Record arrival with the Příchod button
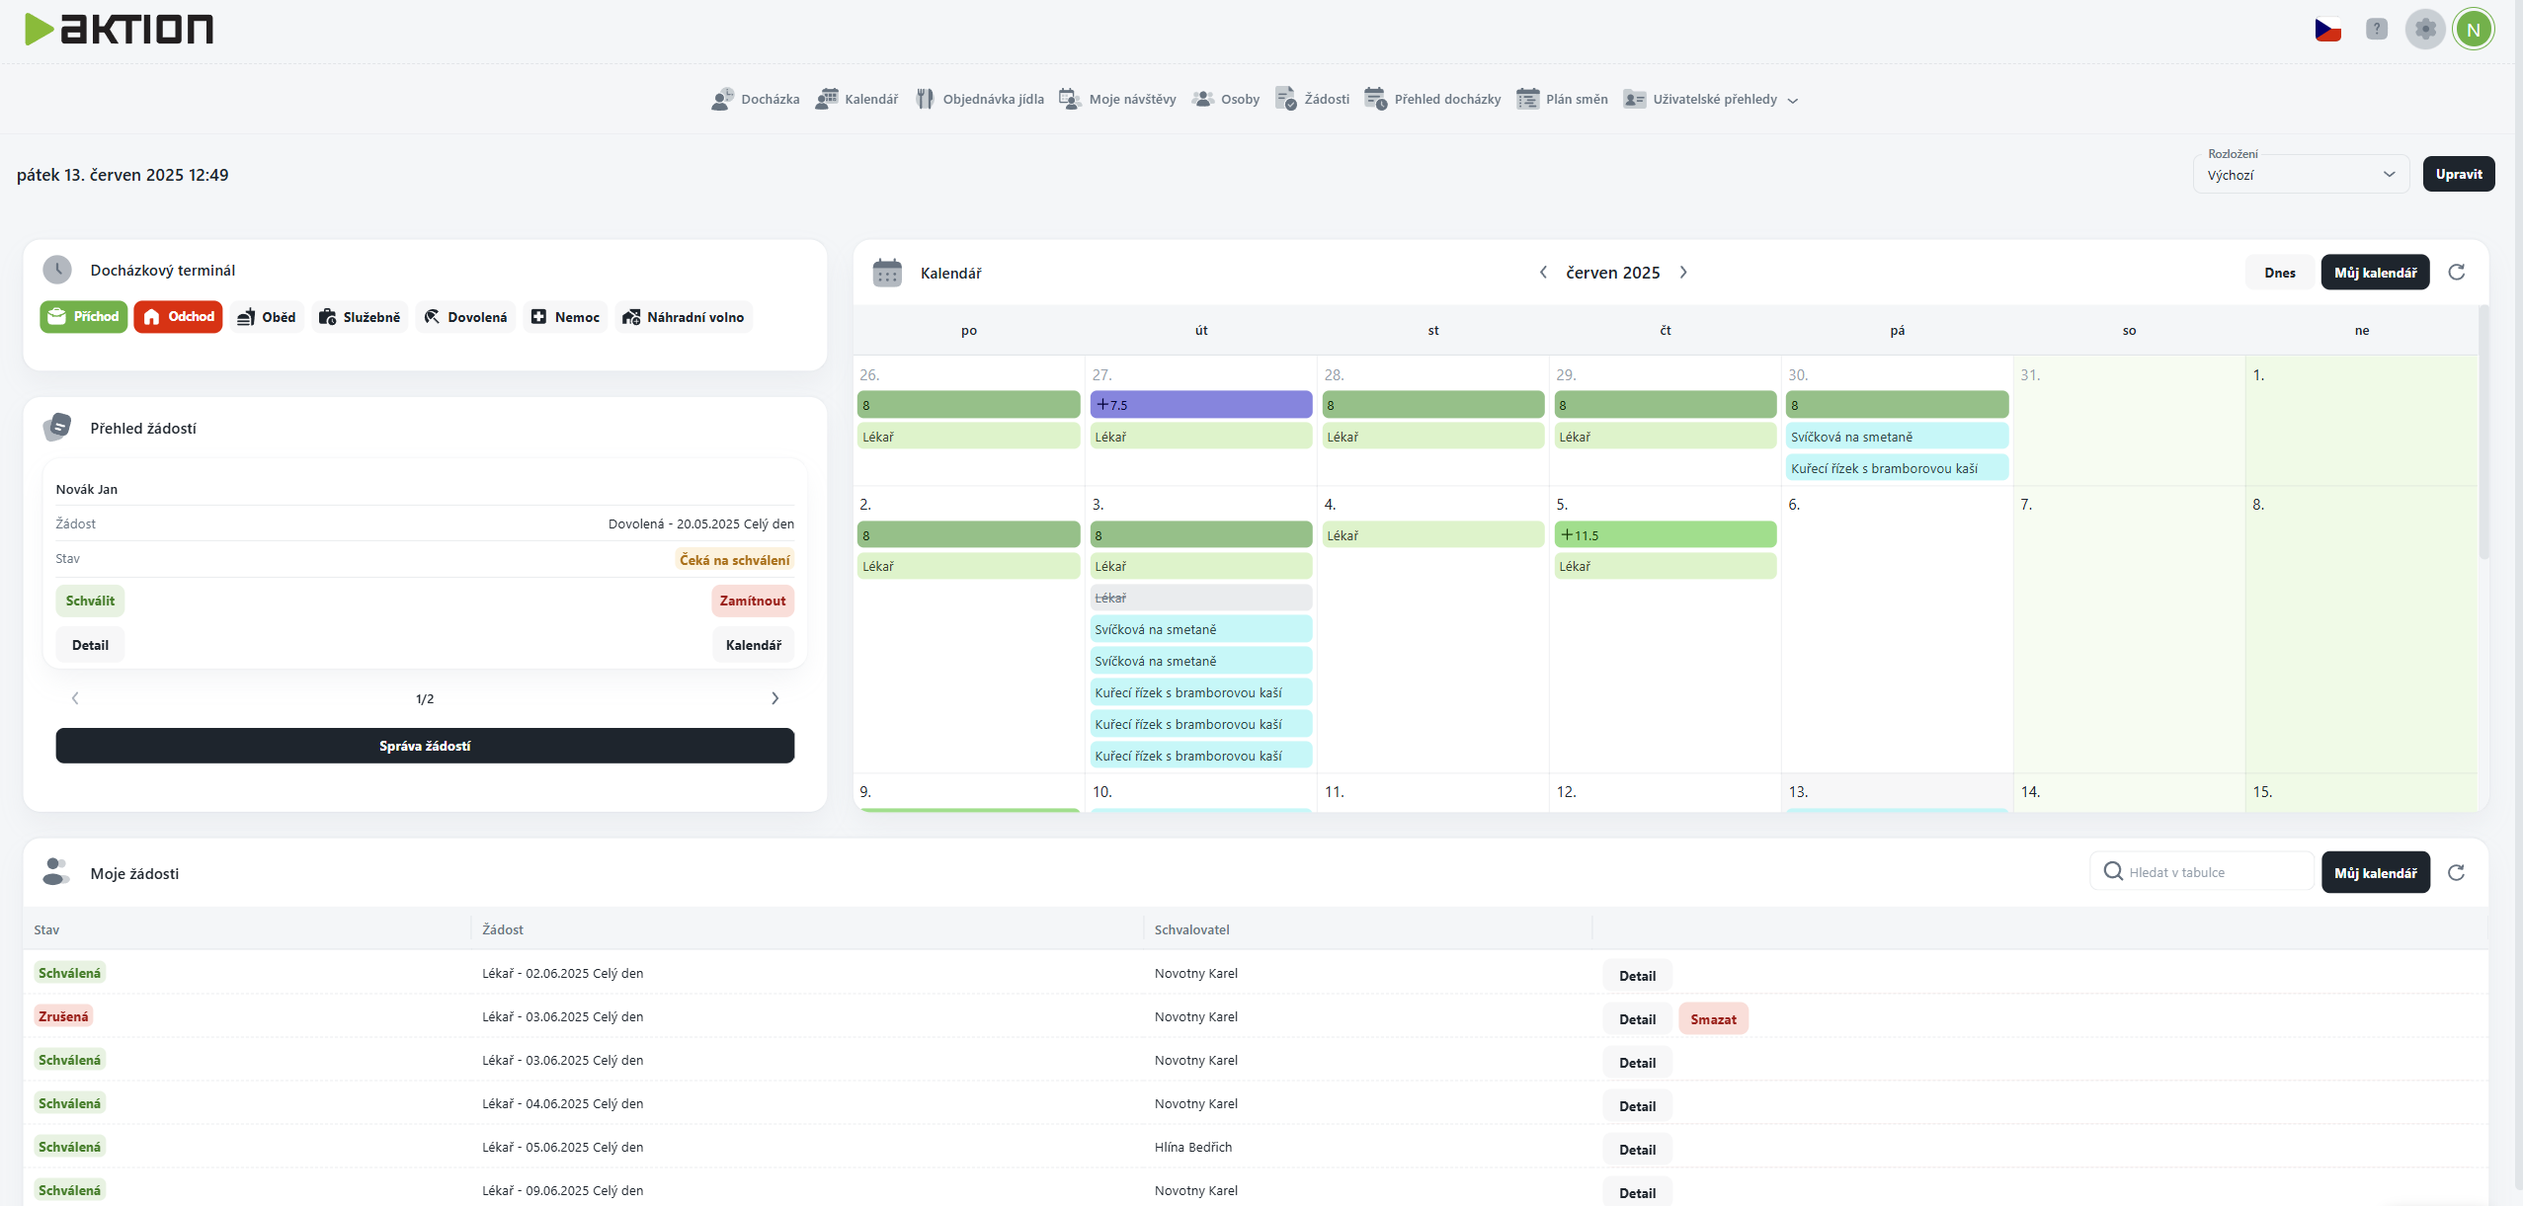The image size is (2523, 1206). (x=84, y=317)
